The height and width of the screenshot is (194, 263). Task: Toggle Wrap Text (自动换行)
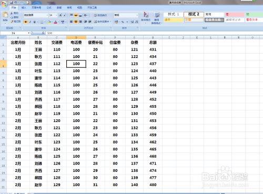100,15
